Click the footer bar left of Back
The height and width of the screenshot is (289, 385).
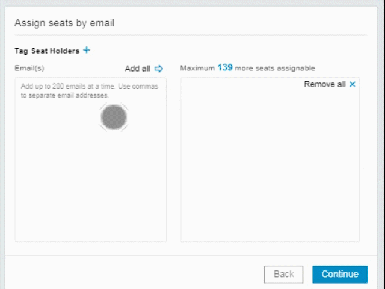(132, 274)
